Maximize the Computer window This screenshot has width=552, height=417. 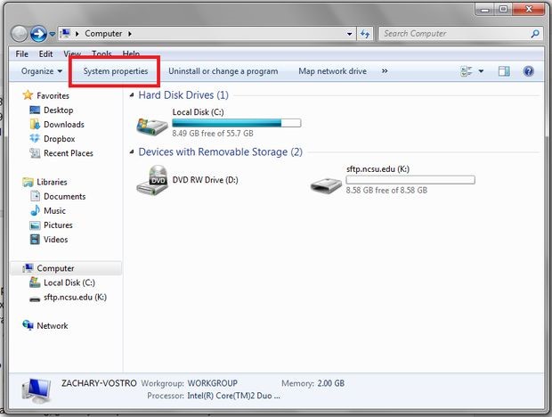(x=503, y=9)
